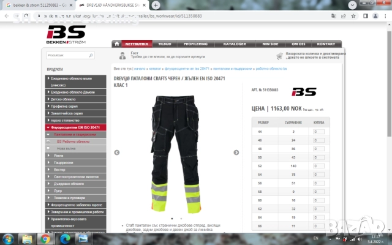This screenshot has height=245, width=392.
Task: Click breadcrumb панталони и гащеризони
Action: 233,69
